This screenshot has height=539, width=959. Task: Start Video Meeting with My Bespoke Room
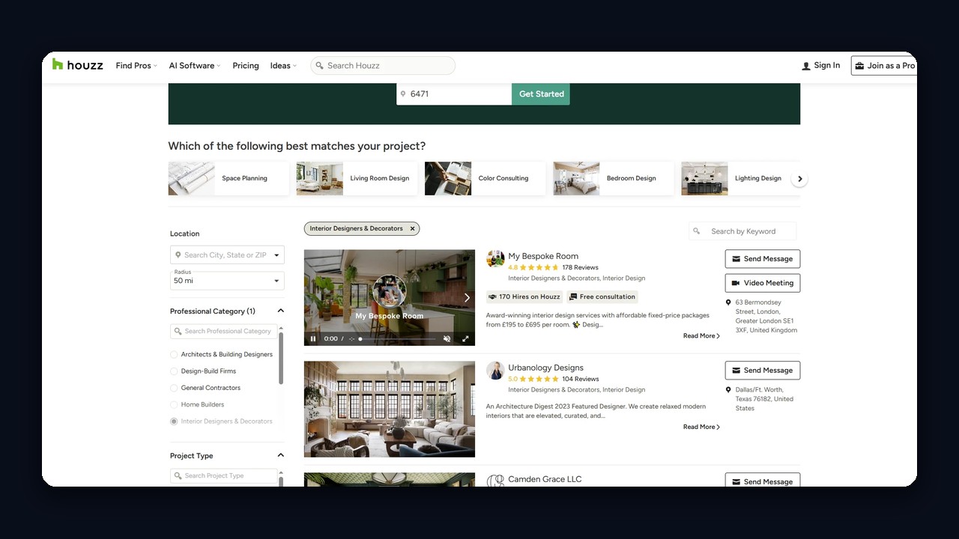pyautogui.click(x=763, y=283)
